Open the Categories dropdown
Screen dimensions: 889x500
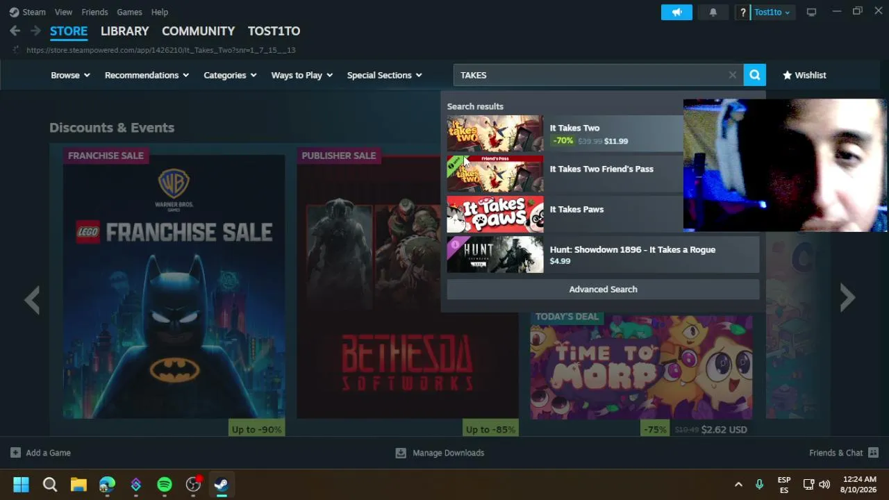230,75
